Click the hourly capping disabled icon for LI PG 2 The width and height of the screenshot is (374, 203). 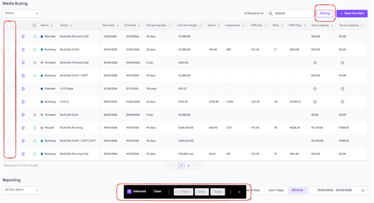point(343,102)
